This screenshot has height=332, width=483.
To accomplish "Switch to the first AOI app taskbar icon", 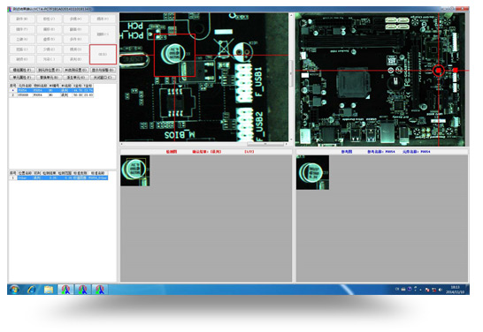I will (x=65, y=290).
